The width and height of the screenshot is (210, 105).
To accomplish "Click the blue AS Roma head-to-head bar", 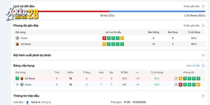I will click(157, 12).
